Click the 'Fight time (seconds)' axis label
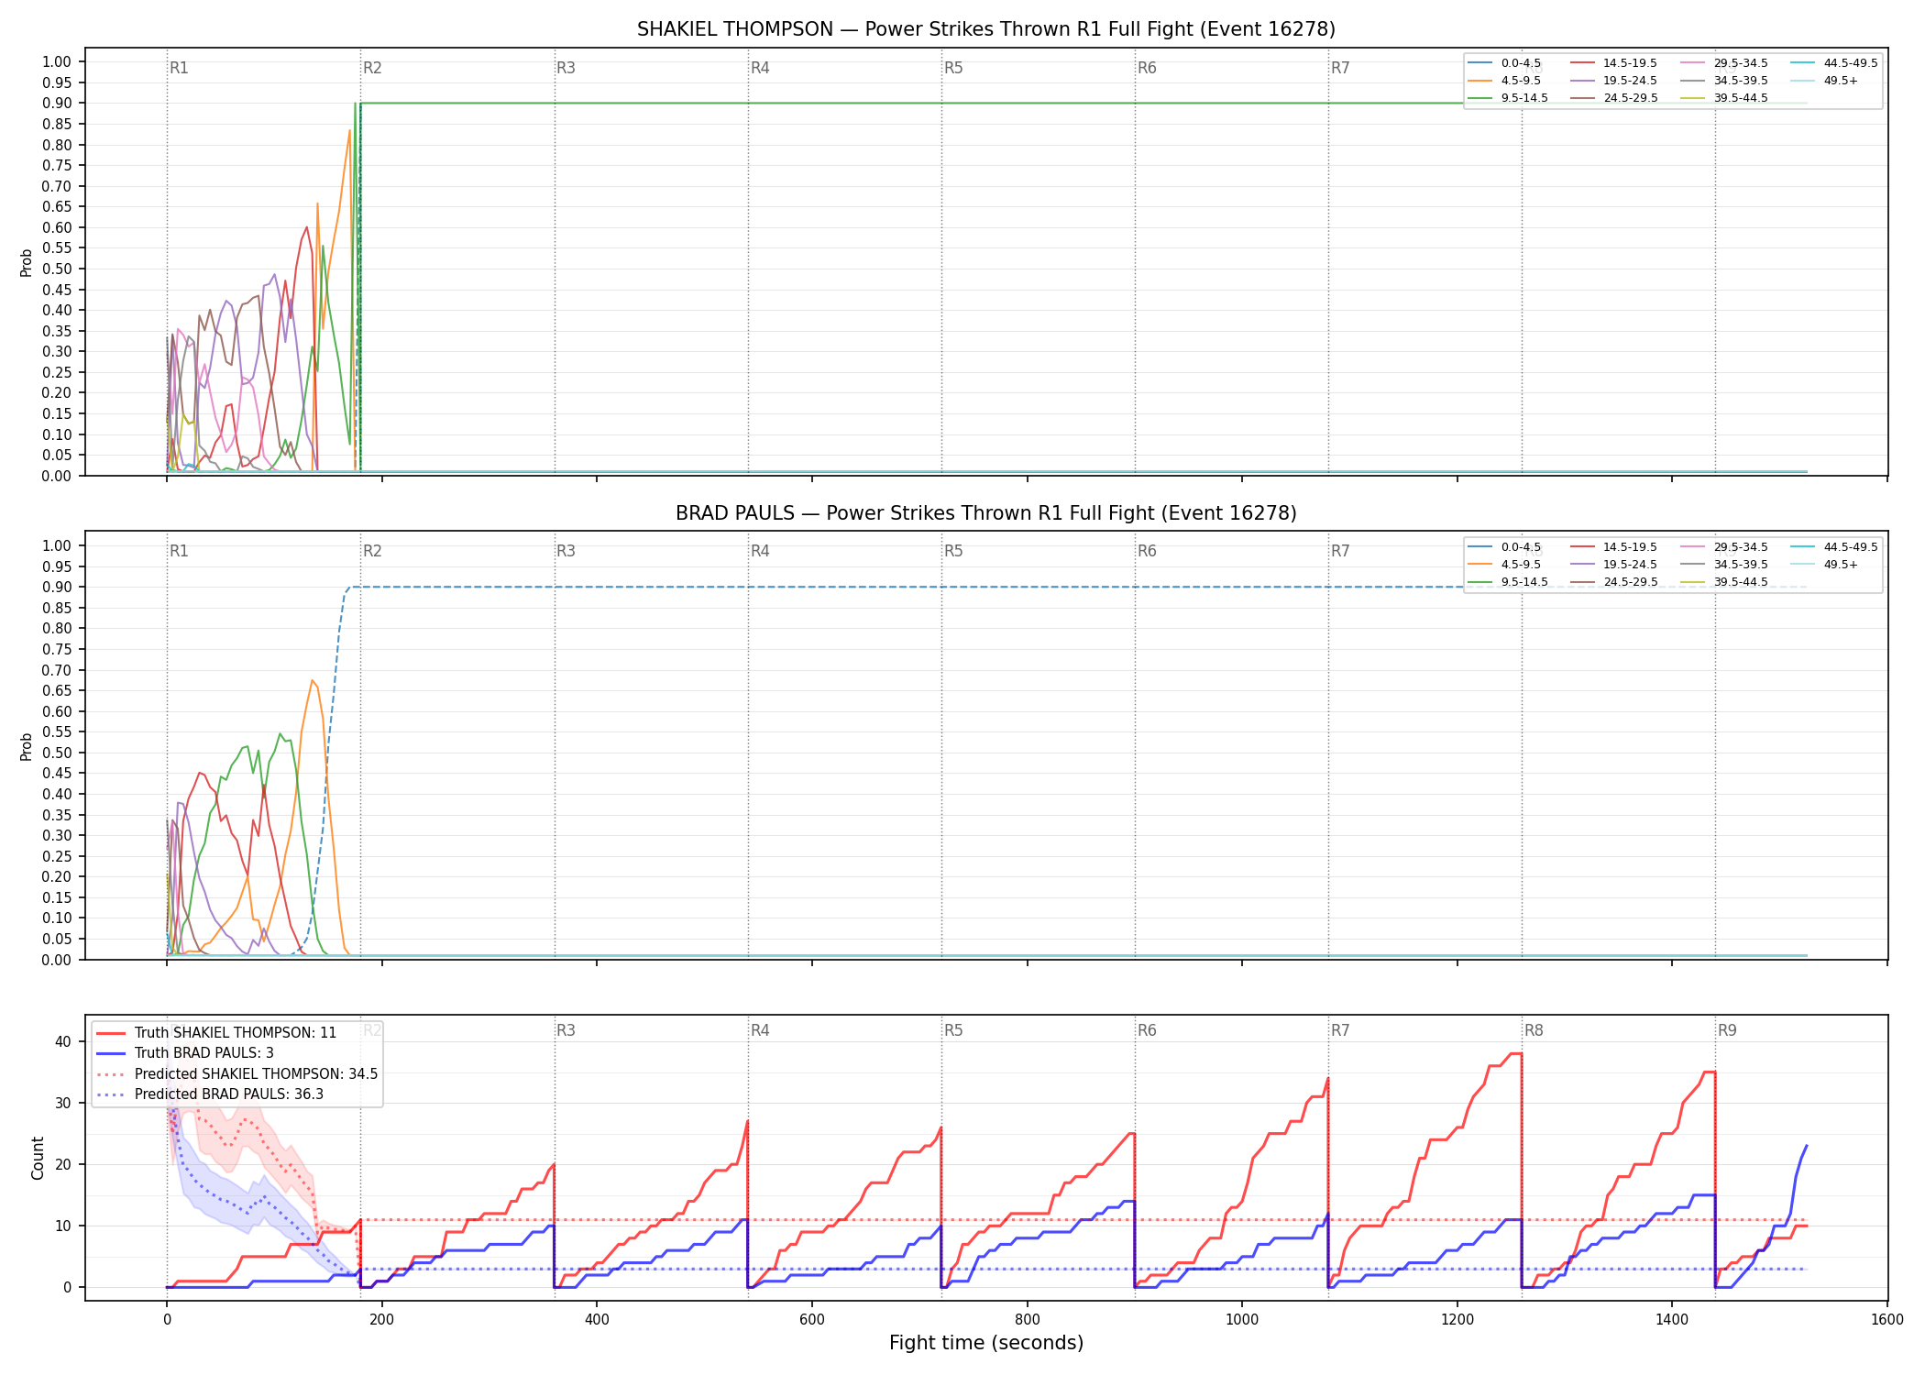 pyautogui.click(x=986, y=1343)
